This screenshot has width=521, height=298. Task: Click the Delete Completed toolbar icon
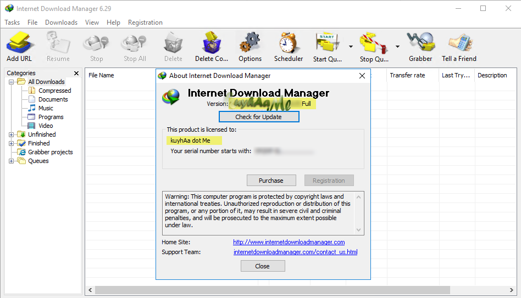tap(212, 42)
